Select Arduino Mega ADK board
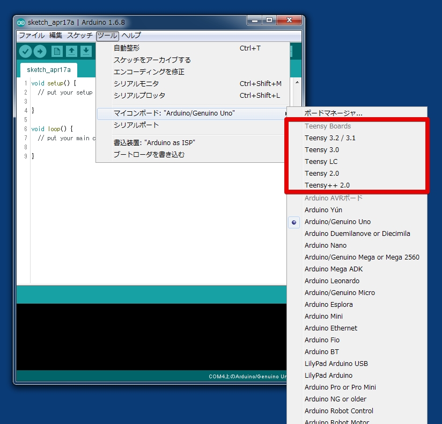This screenshot has height=424, width=442. click(x=357, y=269)
